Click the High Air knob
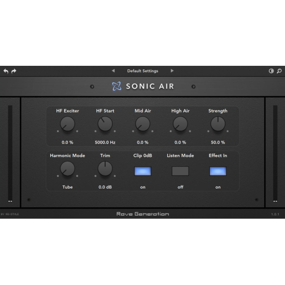 [x=180, y=124]
